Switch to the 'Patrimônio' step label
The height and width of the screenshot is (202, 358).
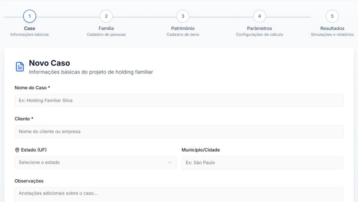(183, 29)
